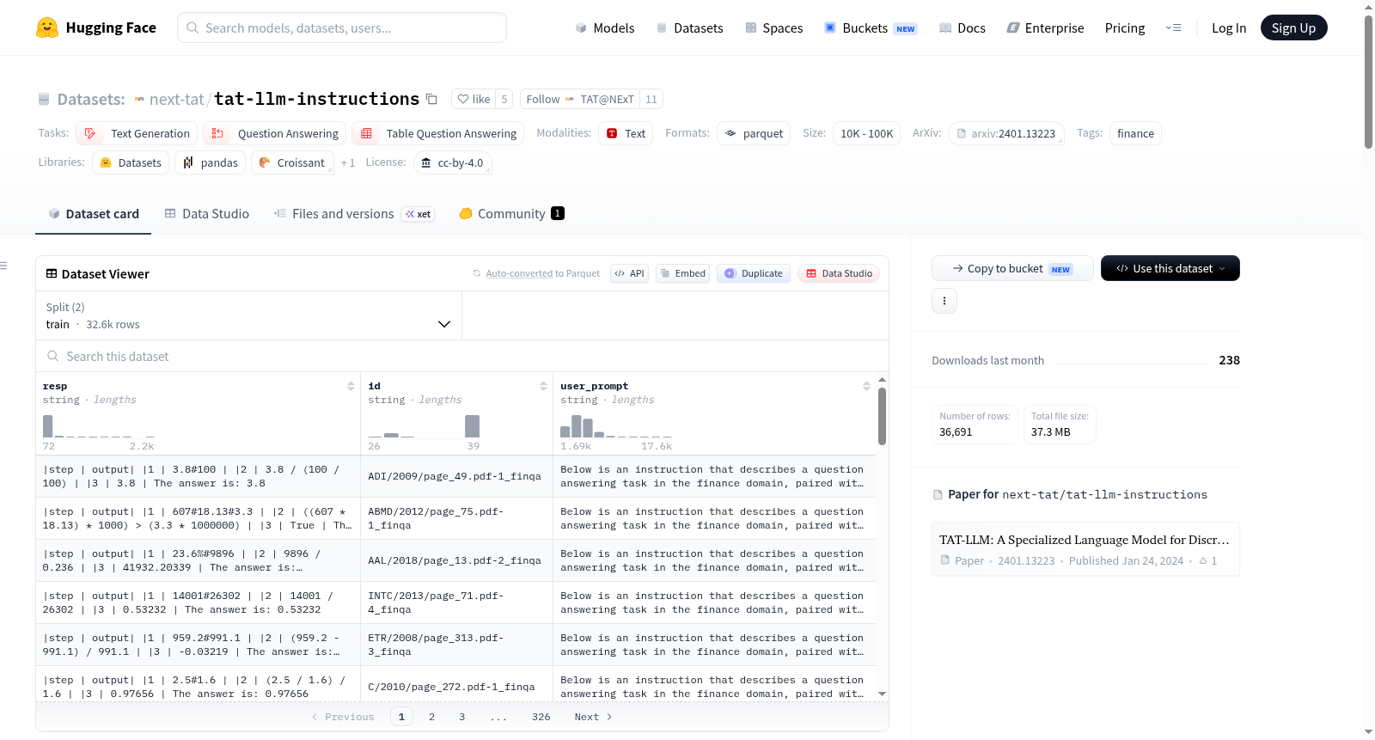
Task: Click the paper upvote triangle icon
Action: click(x=1203, y=560)
